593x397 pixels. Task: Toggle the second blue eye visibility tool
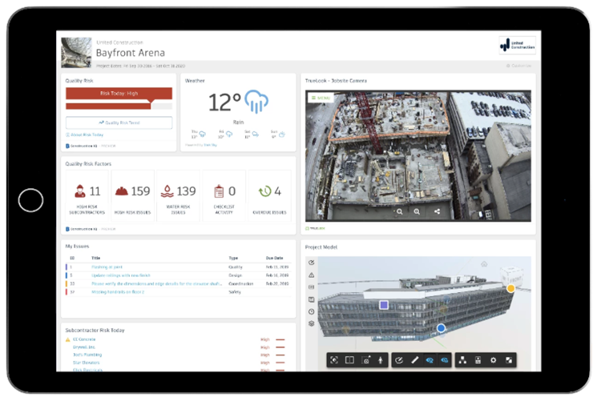pos(445,360)
